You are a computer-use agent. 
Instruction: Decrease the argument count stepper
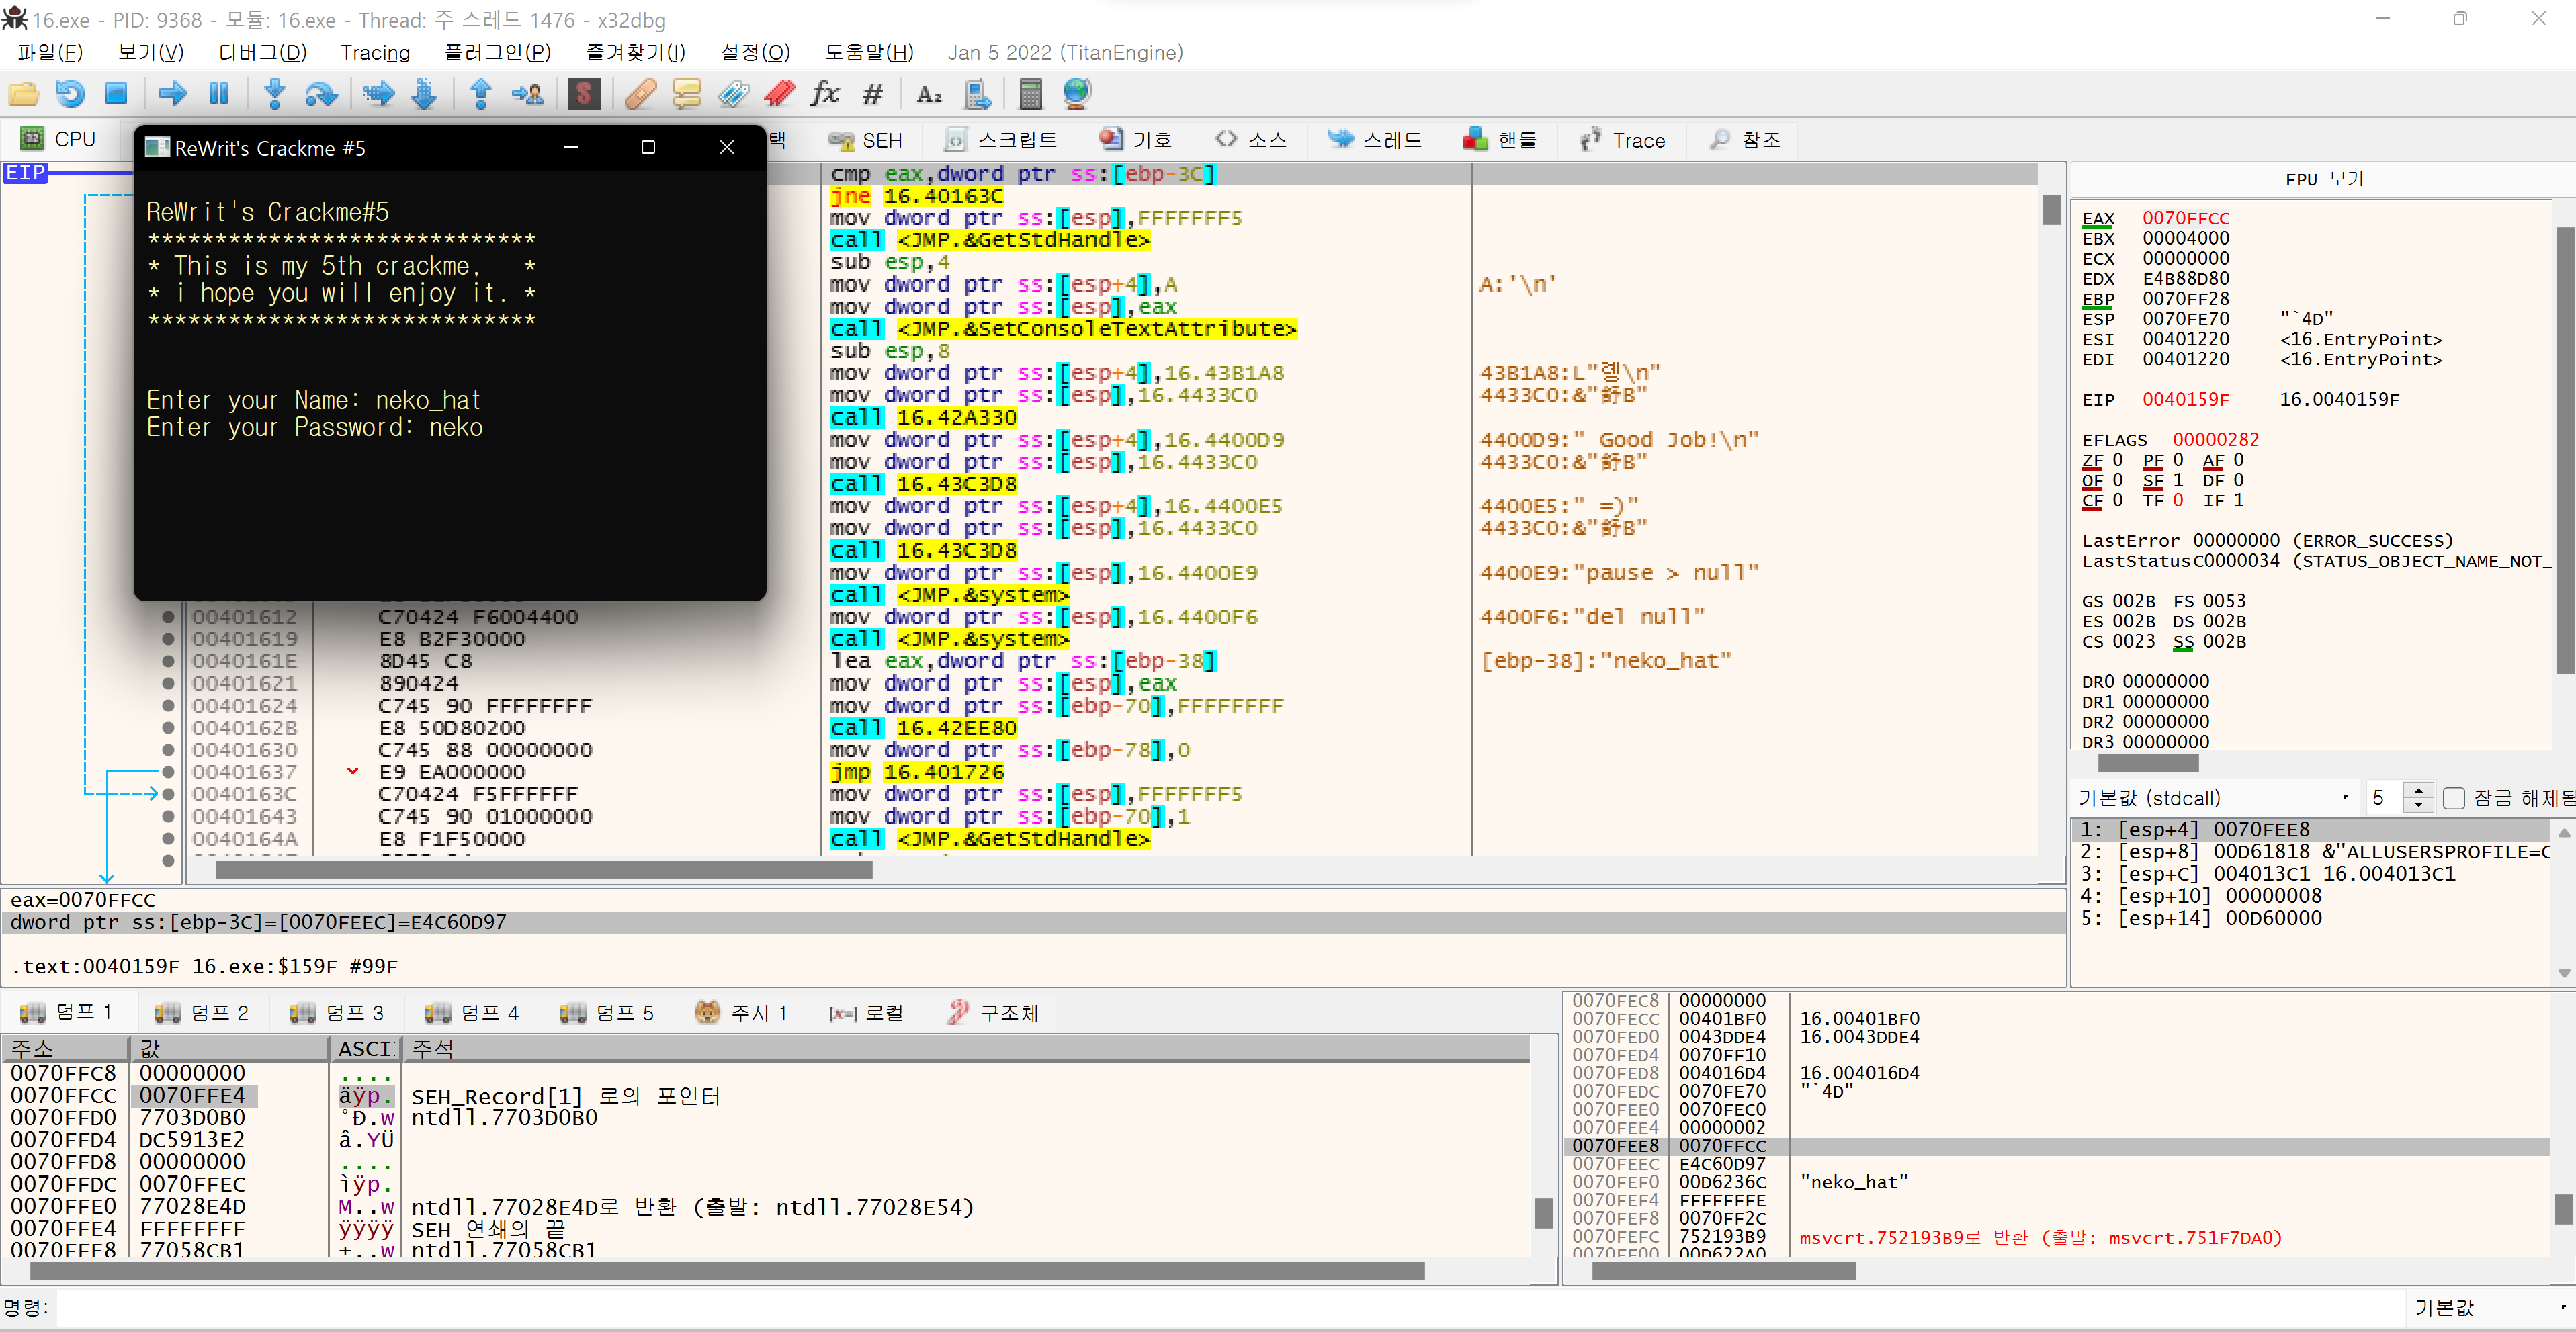(x=2418, y=805)
